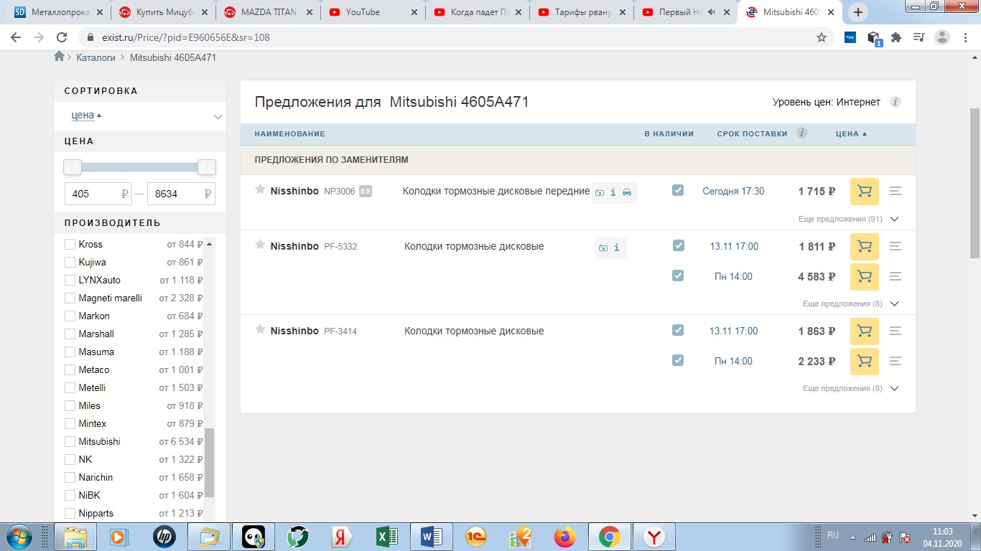Open the price level info icon
This screenshot has height=551, width=981.
pyautogui.click(x=895, y=102)
